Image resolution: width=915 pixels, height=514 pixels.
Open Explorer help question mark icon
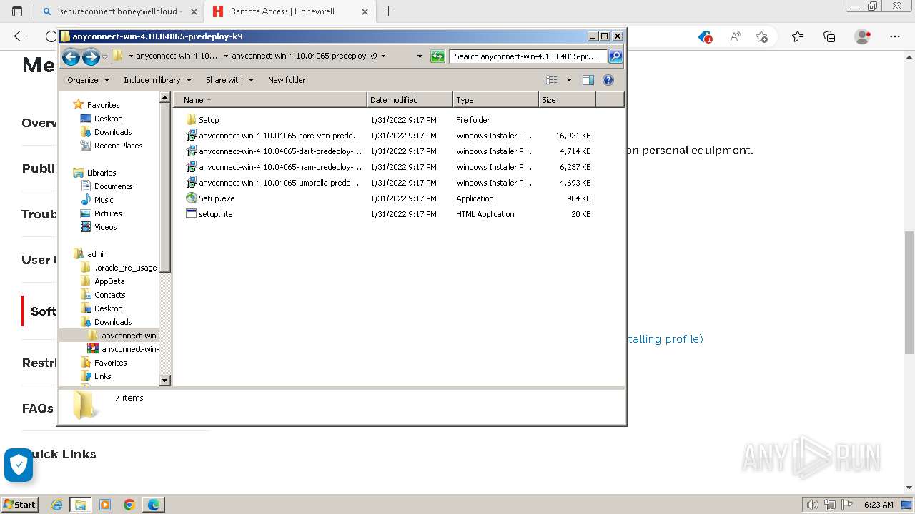click(x=608, y=80)
